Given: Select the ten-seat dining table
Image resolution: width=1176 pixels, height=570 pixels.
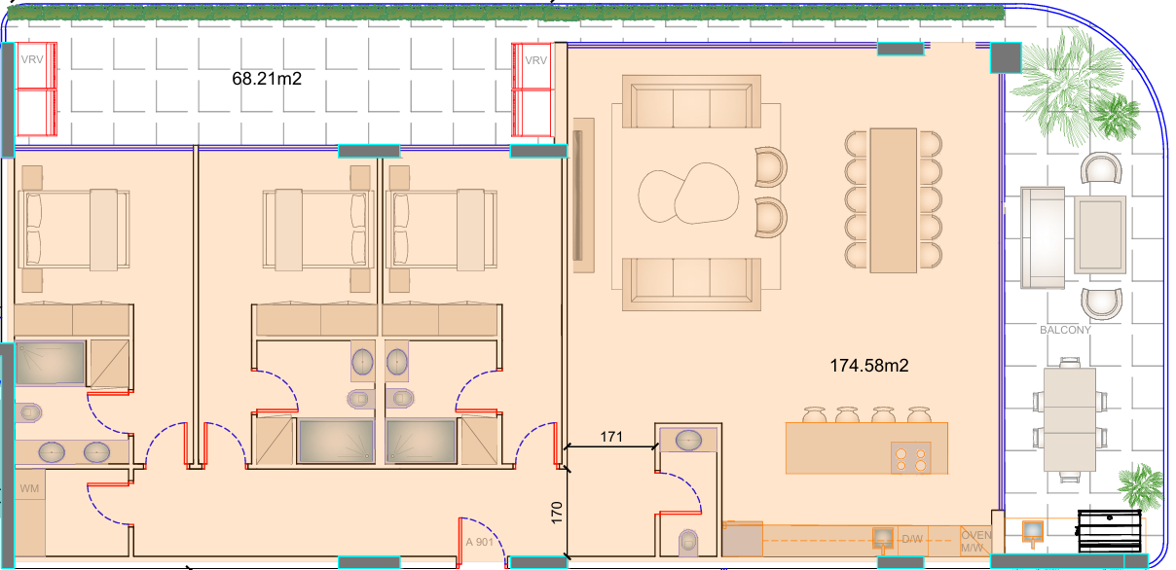Looking at the screenshot, I should click(x=894, y=199).
